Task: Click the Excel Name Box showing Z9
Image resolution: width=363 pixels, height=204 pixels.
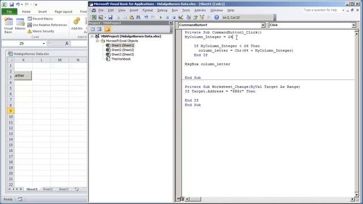Action: point(22,43)
